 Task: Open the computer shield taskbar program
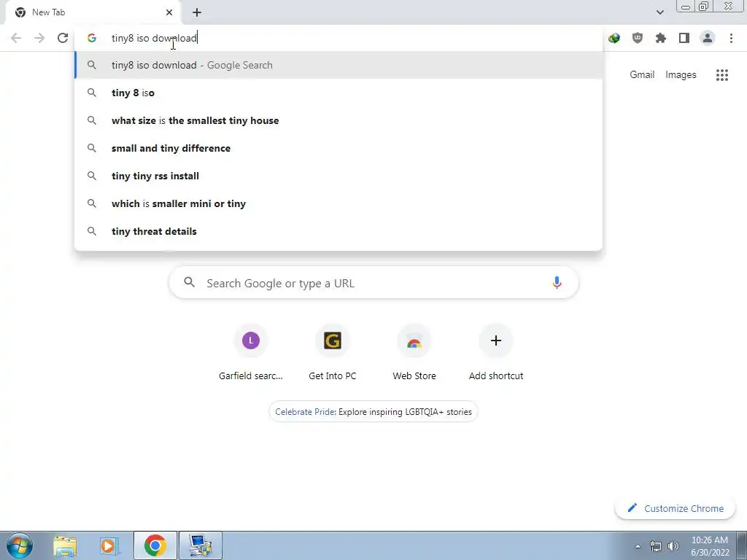(201, 545)
